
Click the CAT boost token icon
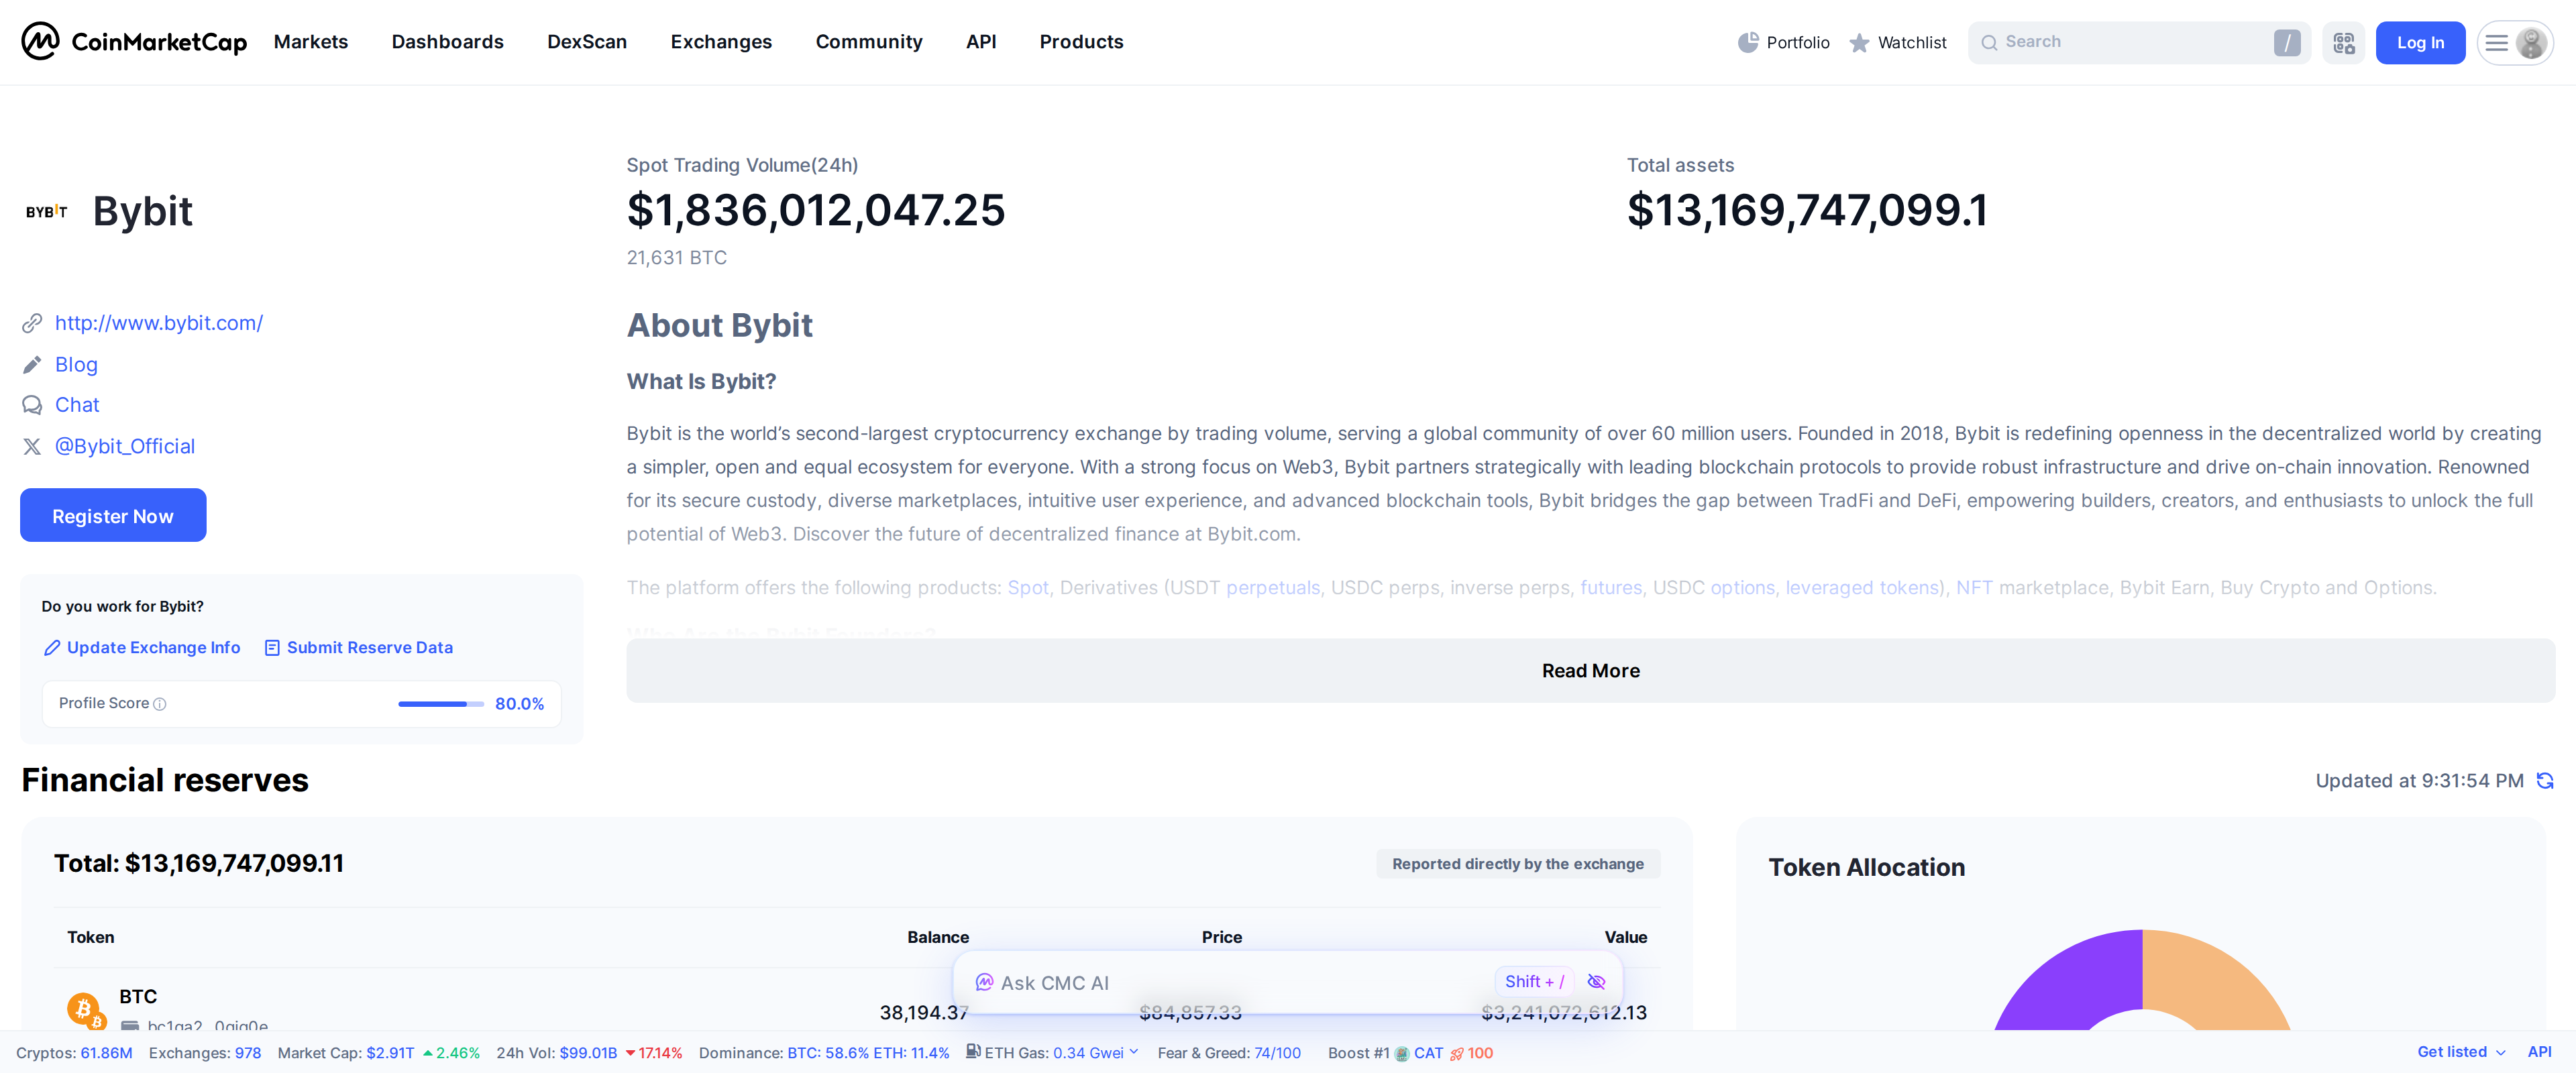[x=1402, y=1053]
